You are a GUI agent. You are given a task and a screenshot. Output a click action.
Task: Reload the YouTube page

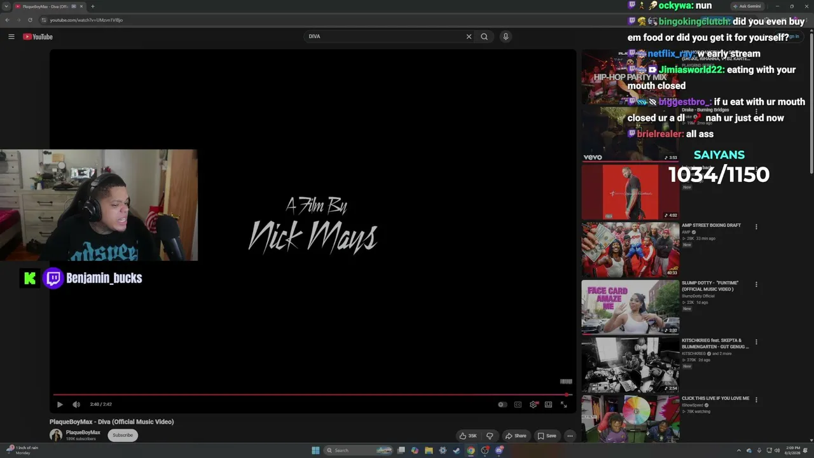(x=30, y=20)
